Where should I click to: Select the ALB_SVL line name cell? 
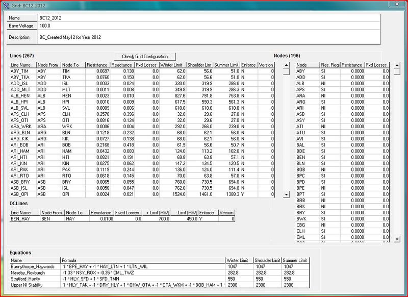tap(23, 108)
